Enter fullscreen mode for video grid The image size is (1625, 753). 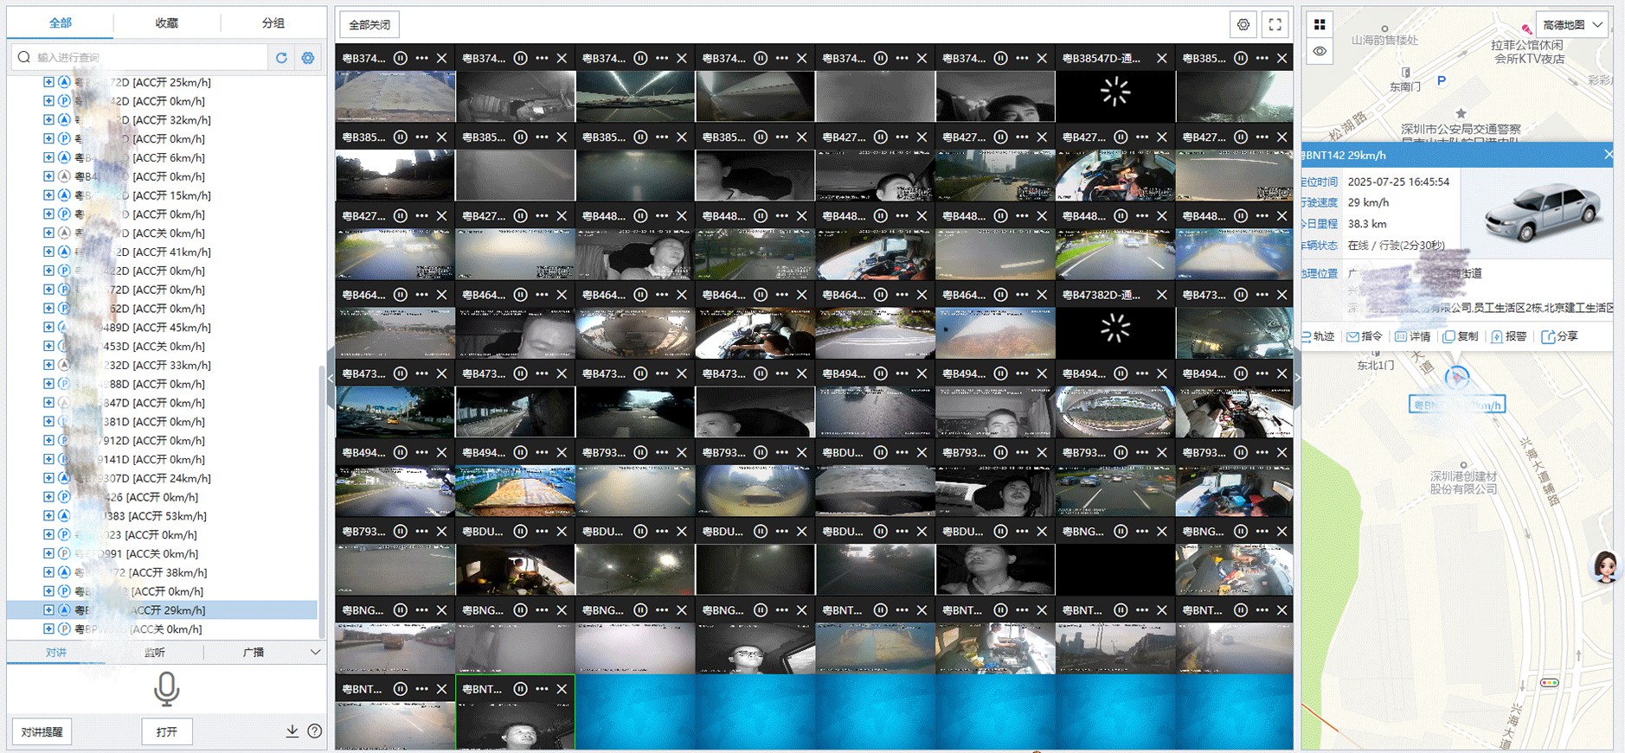1275,25
